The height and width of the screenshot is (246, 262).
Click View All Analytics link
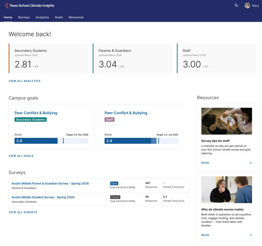coord(25,81)
